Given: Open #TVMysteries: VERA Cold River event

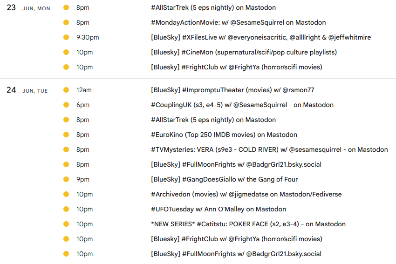Looking at the screenshot, I should point(269,149).
